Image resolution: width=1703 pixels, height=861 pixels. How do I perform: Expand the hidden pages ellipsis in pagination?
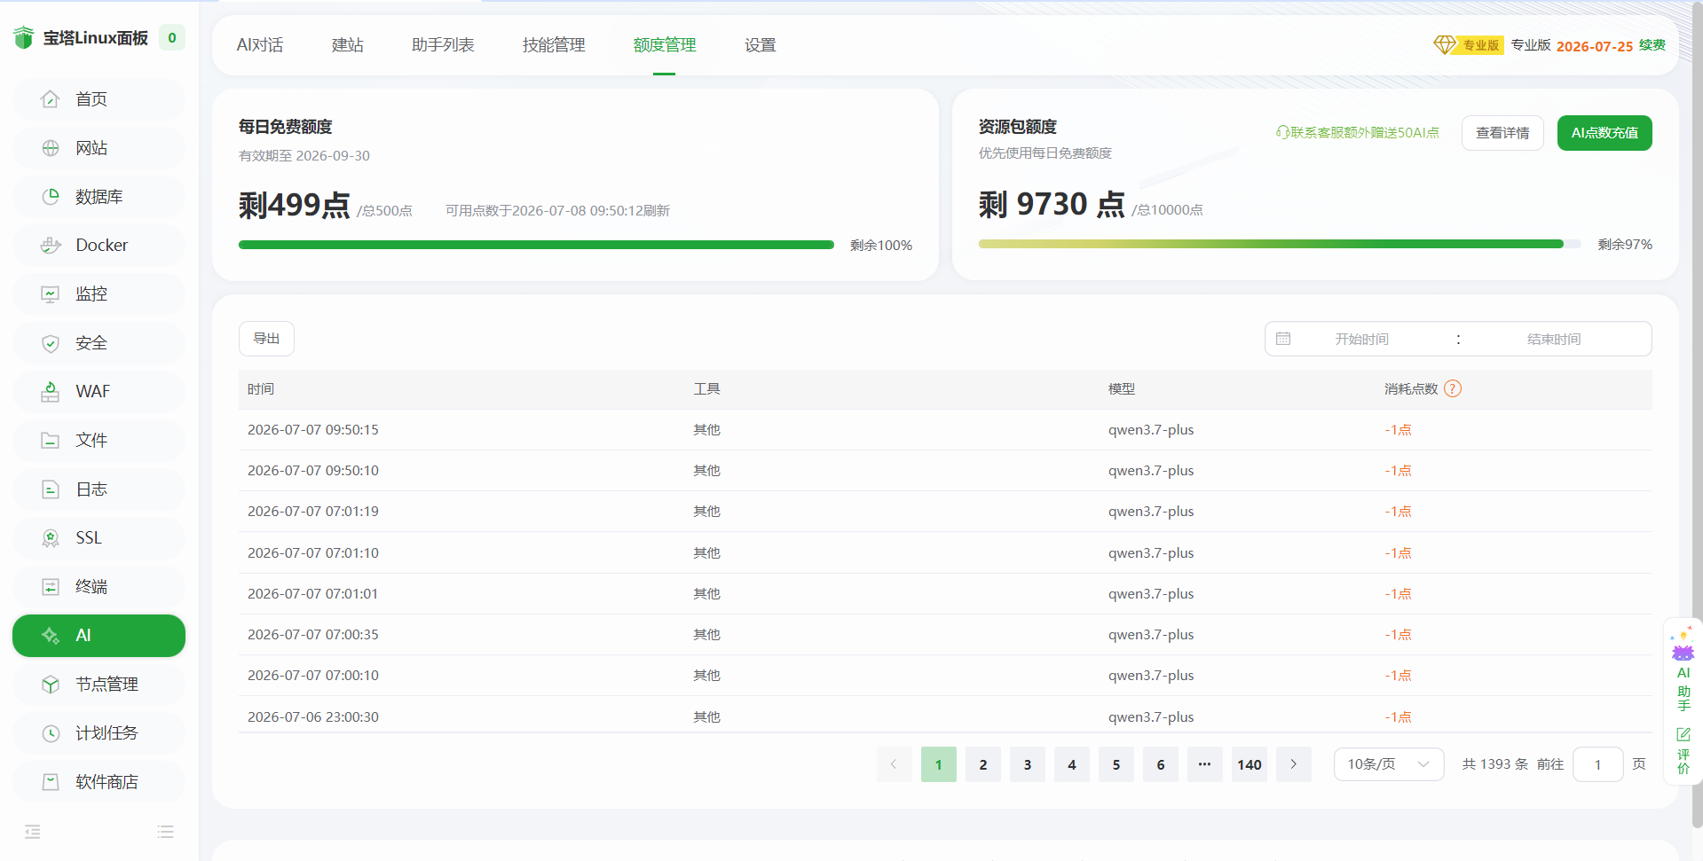pyautogui.click(x=1204, y=764)
